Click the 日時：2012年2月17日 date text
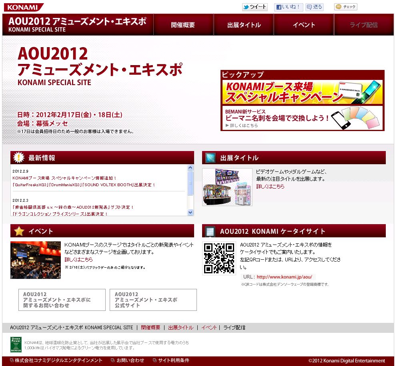The width and height of the screenshot is (395, 366). click(70, 115)
